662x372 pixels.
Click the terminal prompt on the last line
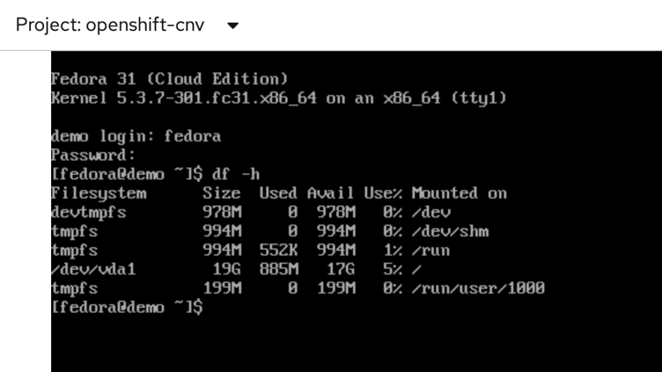[127, 307]
